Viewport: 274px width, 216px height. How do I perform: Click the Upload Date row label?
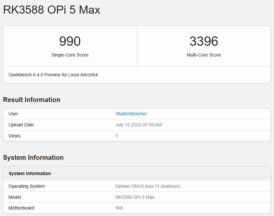[21, 125]
